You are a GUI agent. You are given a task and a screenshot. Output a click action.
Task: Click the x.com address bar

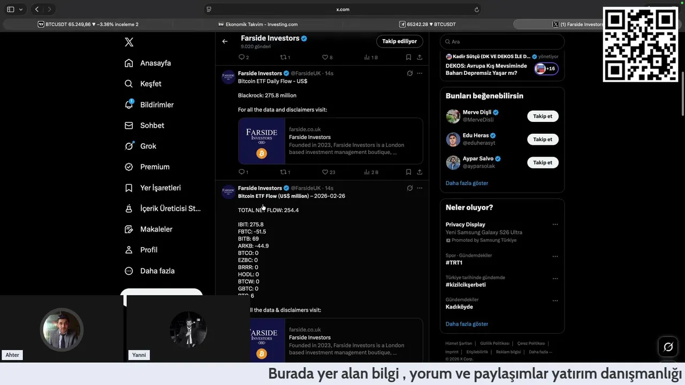point(342,9)
